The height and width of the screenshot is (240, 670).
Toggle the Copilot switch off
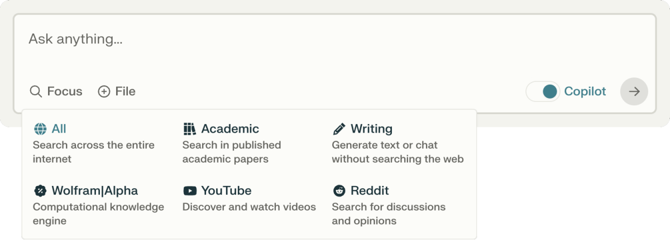pos(543,92)
